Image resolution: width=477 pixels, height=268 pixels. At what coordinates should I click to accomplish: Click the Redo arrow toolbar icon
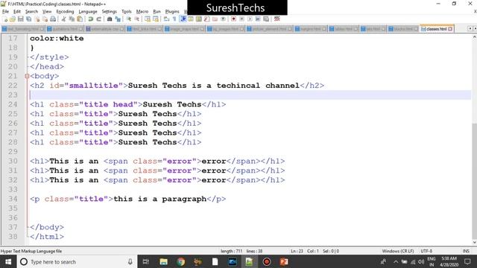[99, 19]
